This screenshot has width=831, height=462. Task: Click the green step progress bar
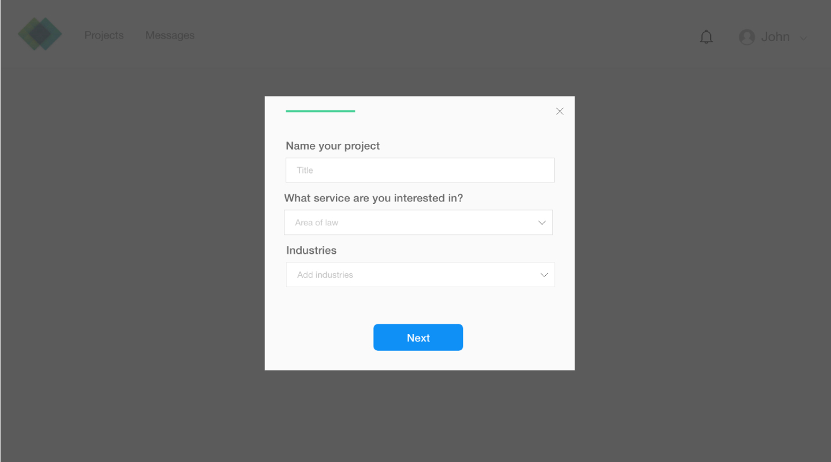pyautogui.click(x=320, y=111)
